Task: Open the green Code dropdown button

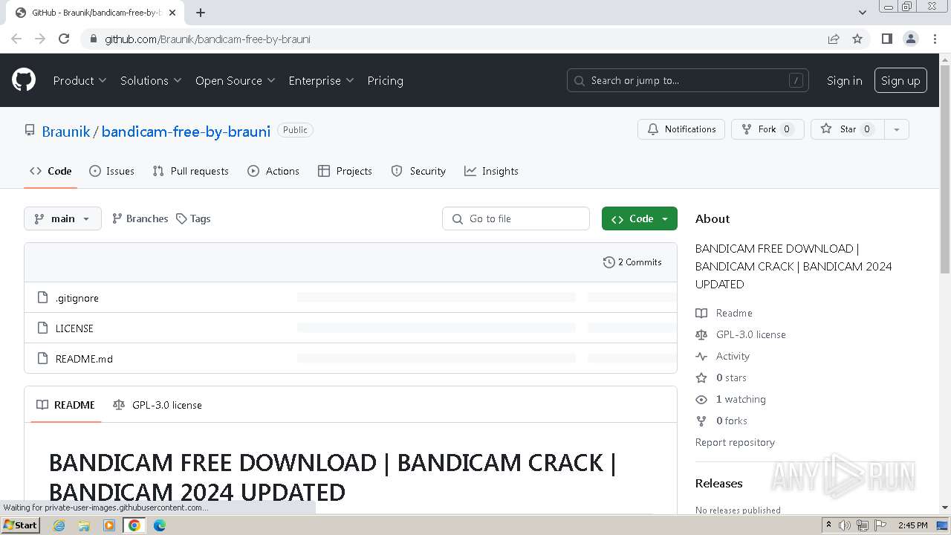Action: click(640, 218)
